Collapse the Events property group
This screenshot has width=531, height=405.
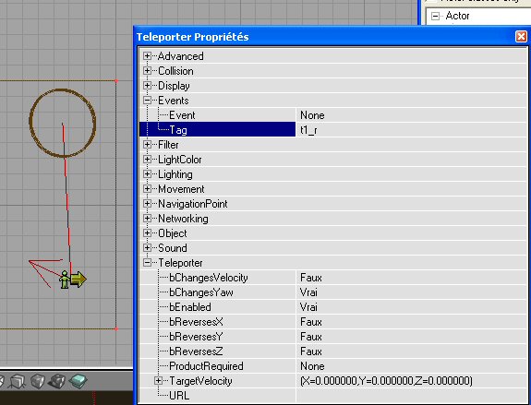(x=147, y=101)
